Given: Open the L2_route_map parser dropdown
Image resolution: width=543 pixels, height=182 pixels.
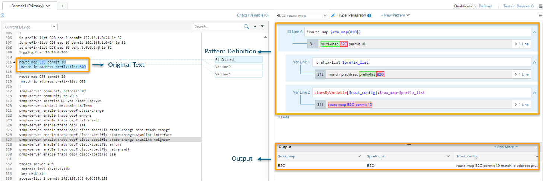Looking at the screenshot, I should pyautogui.click(x=302, y=16).
